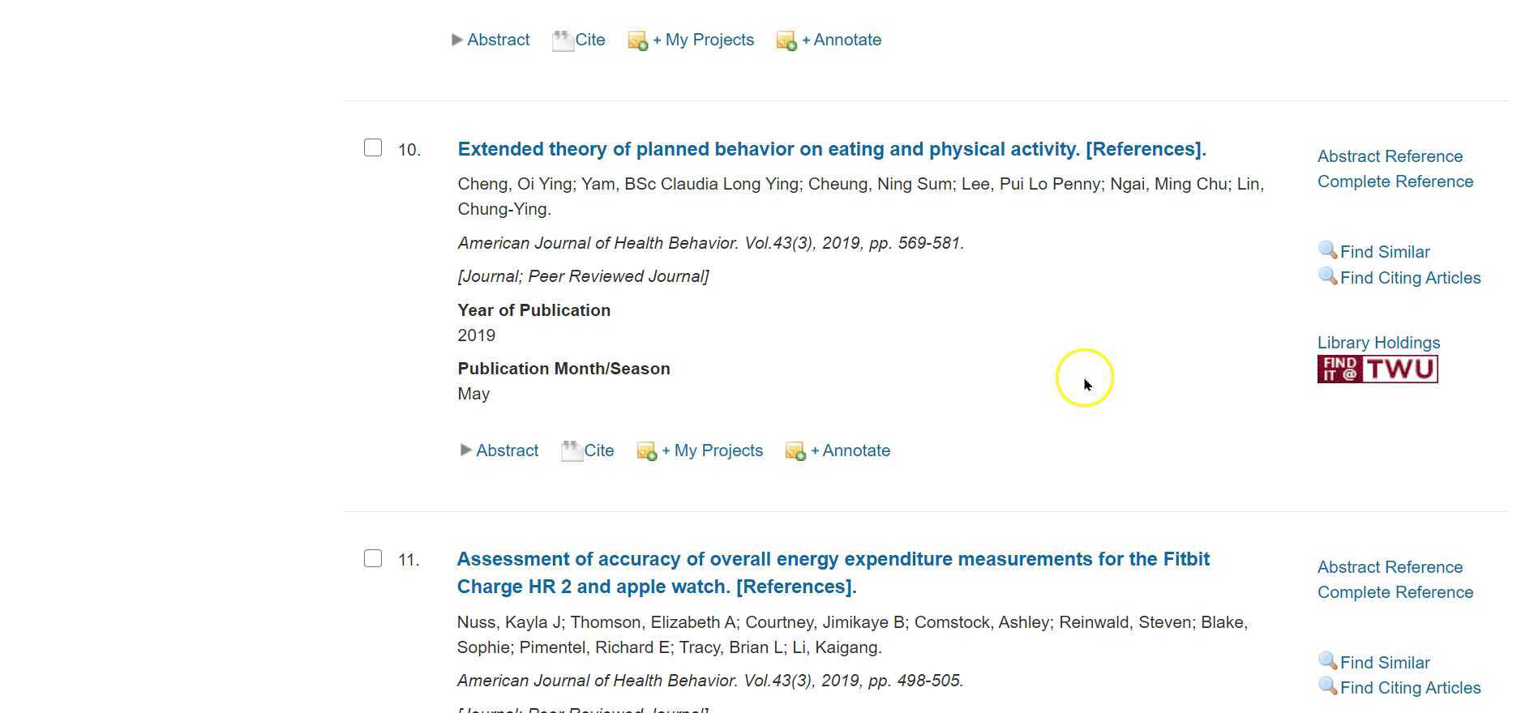Click the Library Holdings link
The height and width of the screenshot is (713, 1534).
click(x=1378, y=342)
